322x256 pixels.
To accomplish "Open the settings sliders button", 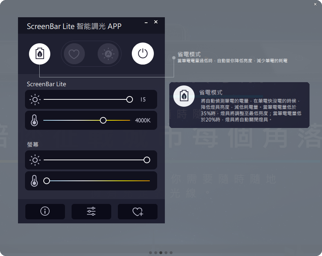I will click(91, 212).
